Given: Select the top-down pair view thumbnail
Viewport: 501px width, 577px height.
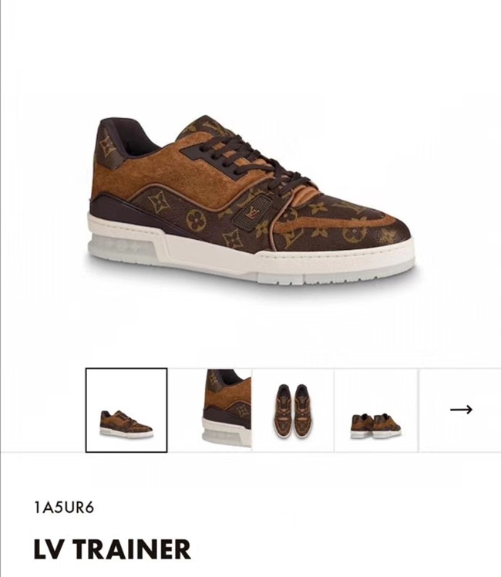Looking at the screenshot, I should 293,410.
